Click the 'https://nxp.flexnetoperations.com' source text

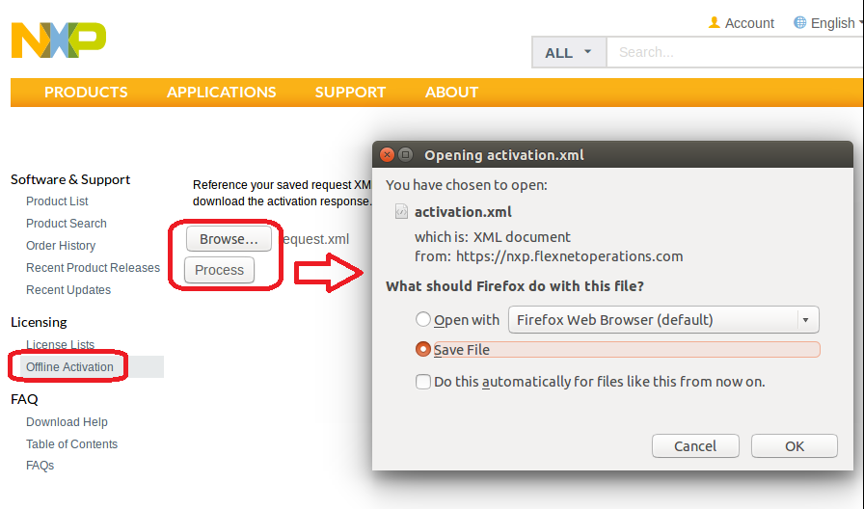tap(569, 256)
